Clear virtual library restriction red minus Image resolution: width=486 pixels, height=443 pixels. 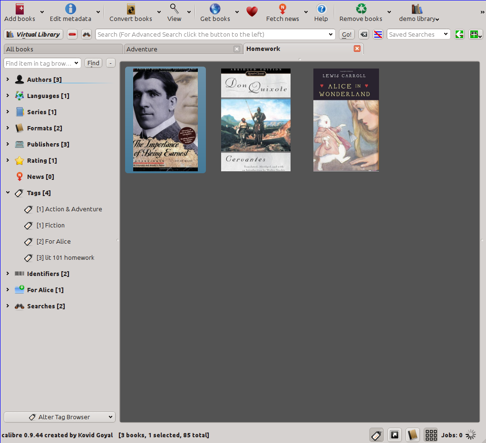72,34
